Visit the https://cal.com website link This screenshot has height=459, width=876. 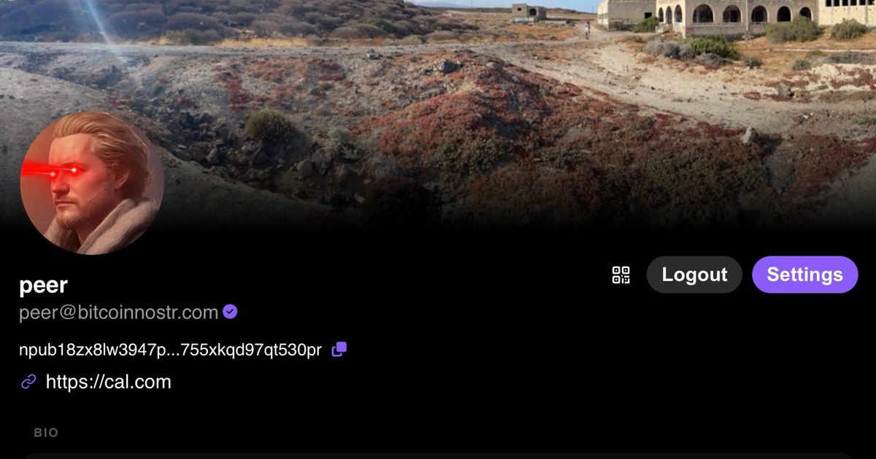tap(108, 382)
